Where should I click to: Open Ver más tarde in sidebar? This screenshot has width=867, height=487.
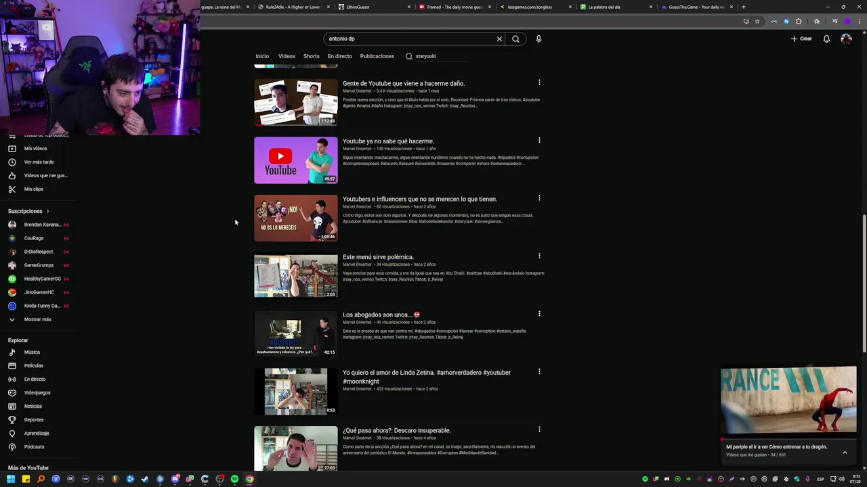(39, 162)
